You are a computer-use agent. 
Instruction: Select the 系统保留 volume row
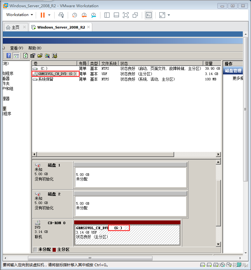[x=126, y=79]
